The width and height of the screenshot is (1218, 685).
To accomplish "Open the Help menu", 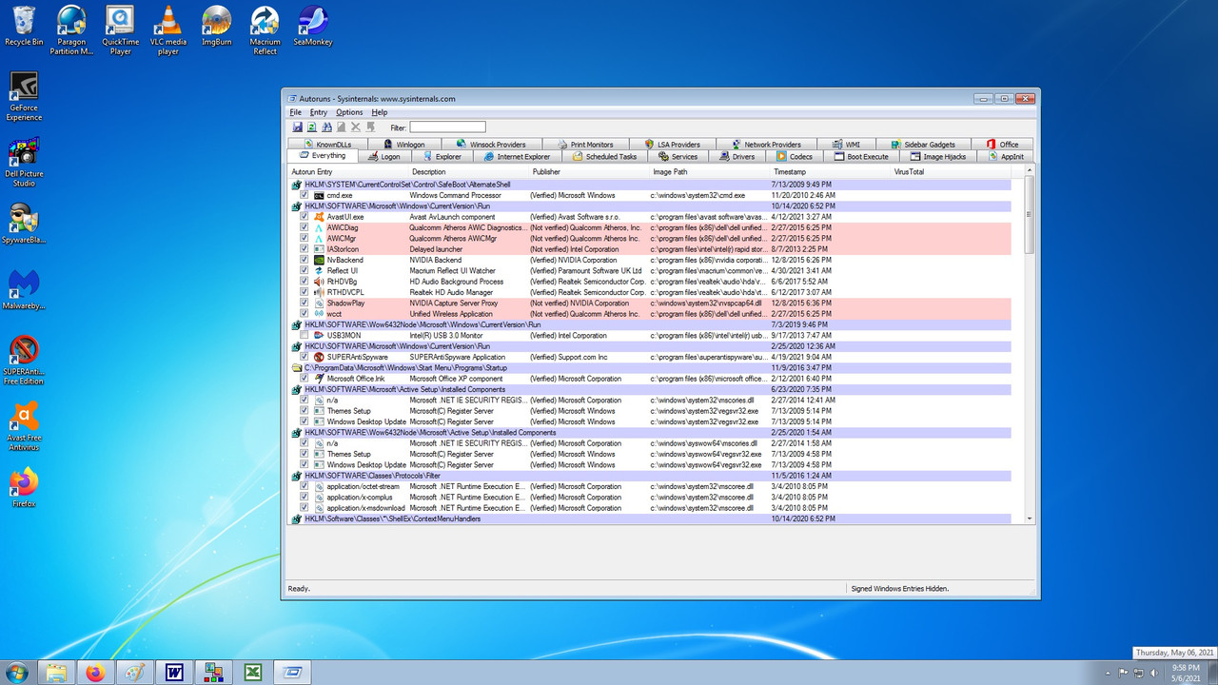I will (380, 112).
